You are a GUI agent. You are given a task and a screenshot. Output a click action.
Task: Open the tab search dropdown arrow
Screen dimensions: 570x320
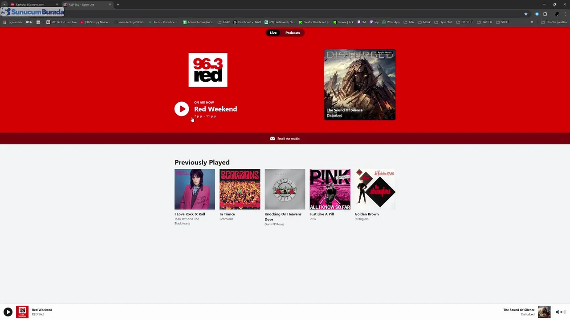pos(4,4)
